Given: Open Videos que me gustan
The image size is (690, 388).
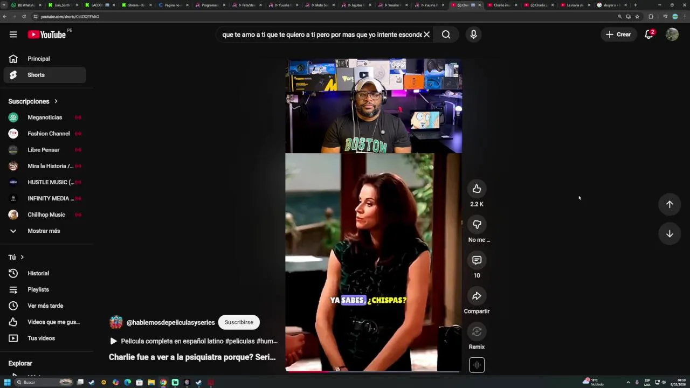Looking at the screenshot, I should [45, 322].
